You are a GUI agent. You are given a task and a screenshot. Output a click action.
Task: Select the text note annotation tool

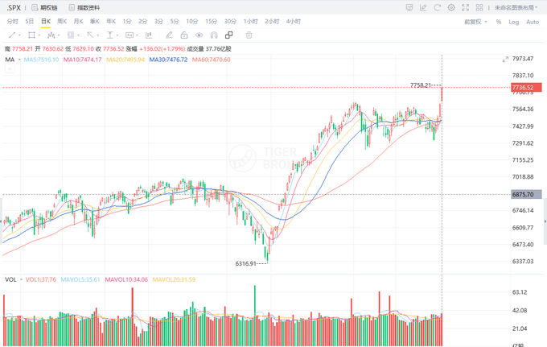click(x=130, y=35)
